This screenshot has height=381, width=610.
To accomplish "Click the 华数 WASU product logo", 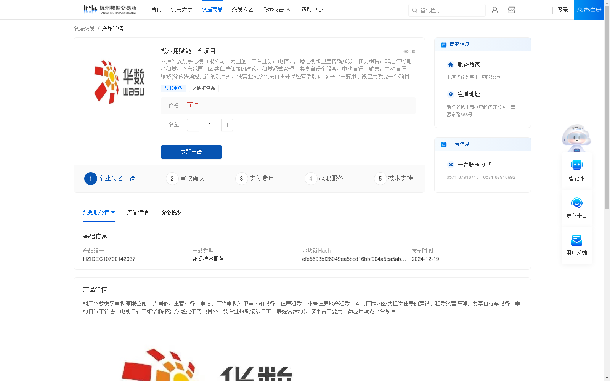I will pos(119,82).
